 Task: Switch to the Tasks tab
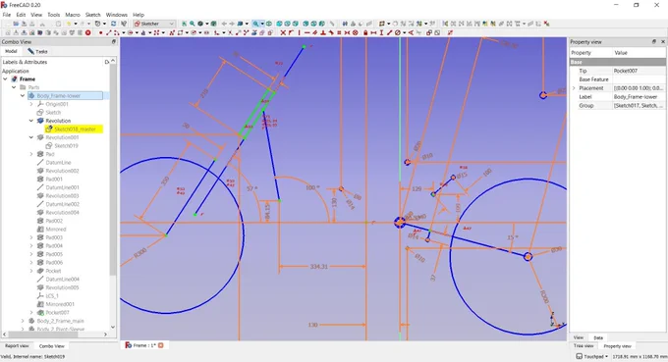38,51
